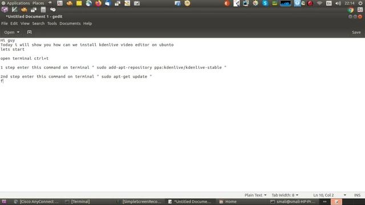Launch Vim from second panel row

[x=14, y=10]
